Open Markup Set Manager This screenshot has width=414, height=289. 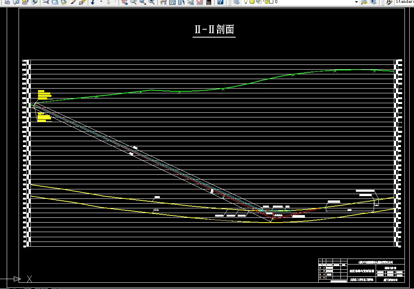(x=199, y=2)
